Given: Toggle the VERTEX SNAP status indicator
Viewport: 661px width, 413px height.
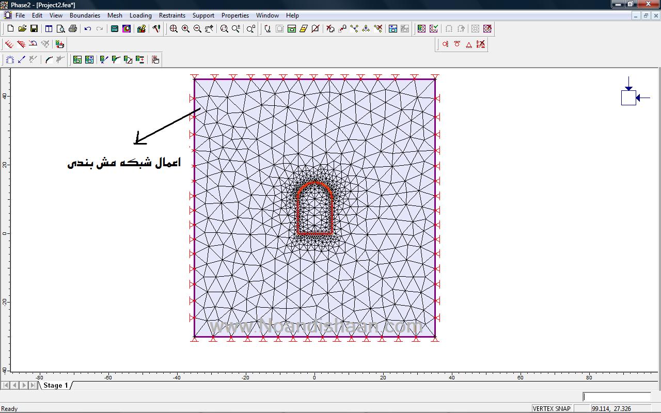Looking at the screenshot, I should coord(551,408).
